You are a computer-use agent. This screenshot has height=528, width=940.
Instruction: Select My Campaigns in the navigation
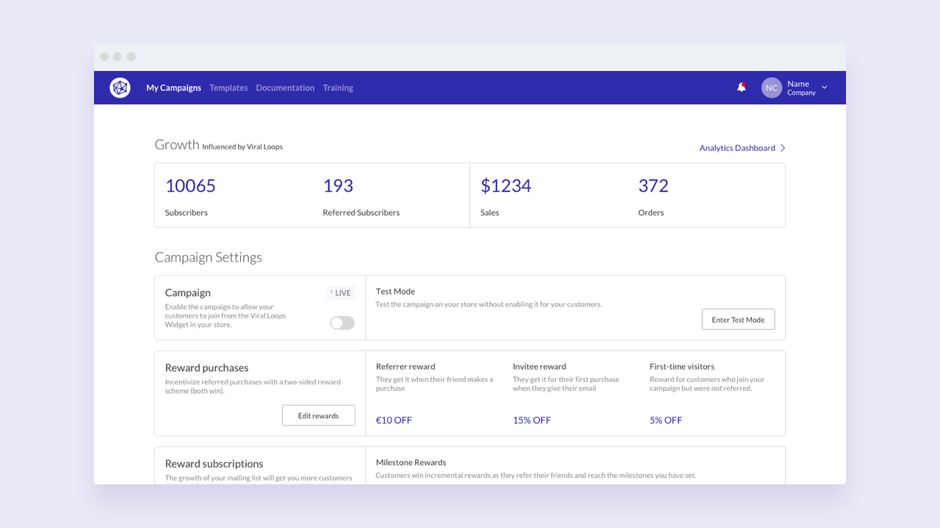173,87
